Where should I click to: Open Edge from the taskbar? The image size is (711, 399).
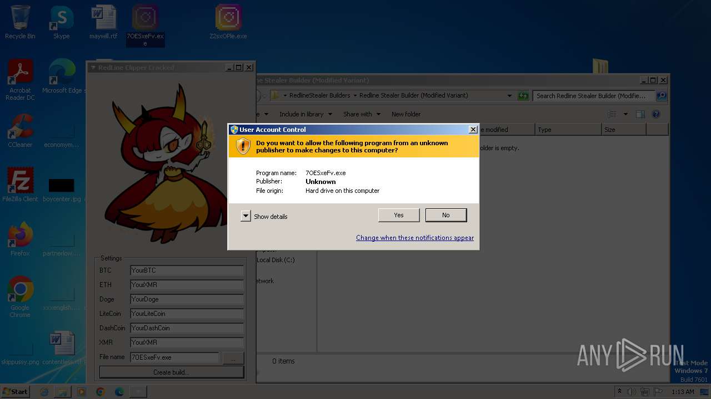point(119,392)
